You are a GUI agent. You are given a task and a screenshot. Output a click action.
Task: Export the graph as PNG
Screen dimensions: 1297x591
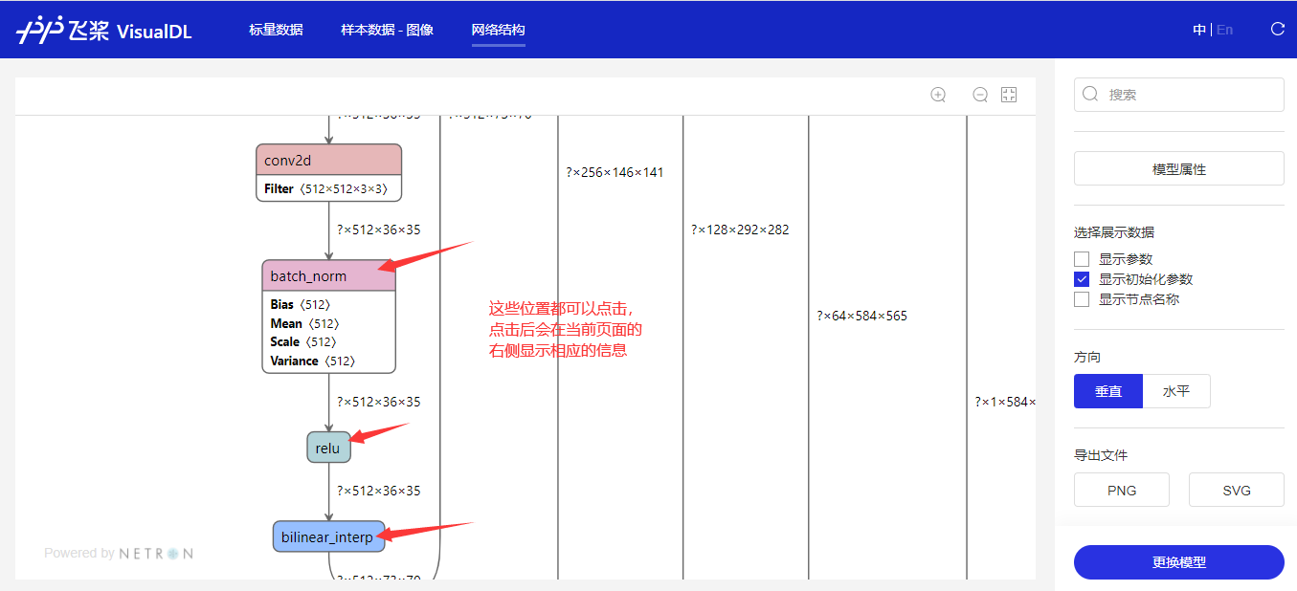[x=1121, y=489]
